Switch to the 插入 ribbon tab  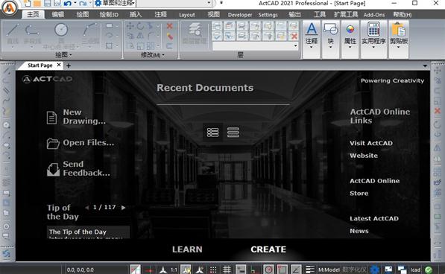pos(136,14)
